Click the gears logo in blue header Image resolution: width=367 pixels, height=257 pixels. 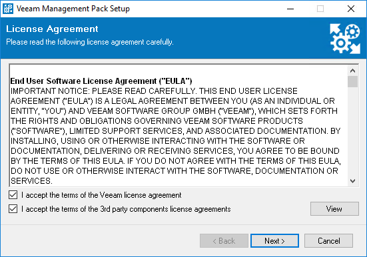345,39
